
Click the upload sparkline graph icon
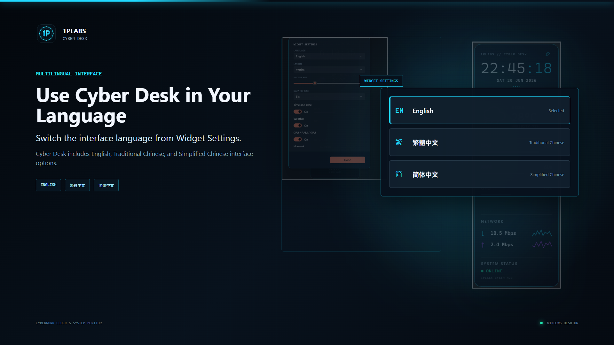542,244
